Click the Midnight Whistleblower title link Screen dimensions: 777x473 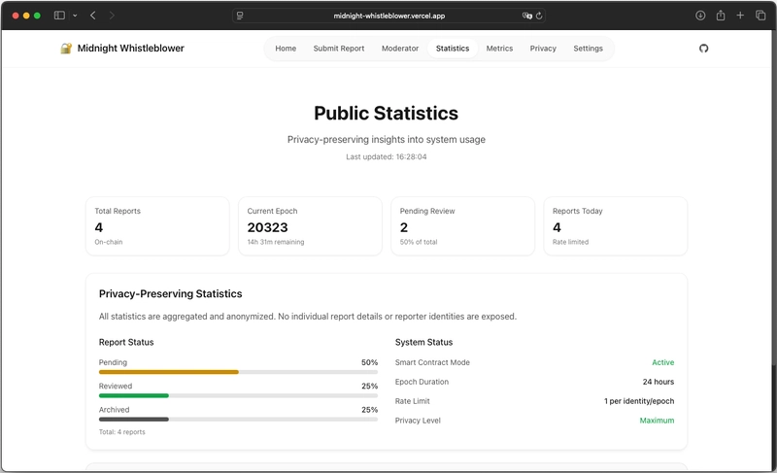[130, 48]
